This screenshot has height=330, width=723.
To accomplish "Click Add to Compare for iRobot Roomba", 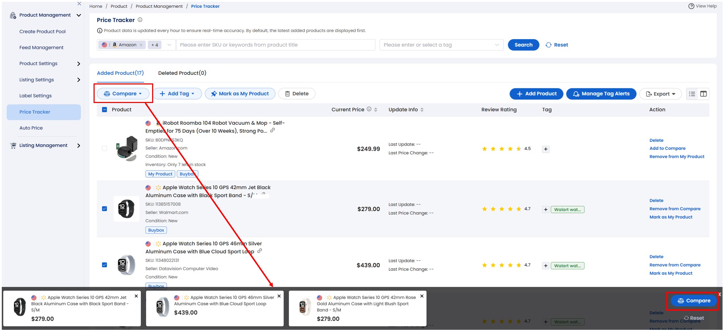I will pyautogui.click(x=667, y=148).
